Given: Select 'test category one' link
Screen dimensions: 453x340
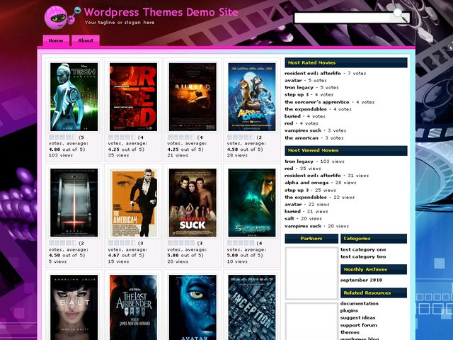Looking at the screenshot, I should [x=363, y=249].
